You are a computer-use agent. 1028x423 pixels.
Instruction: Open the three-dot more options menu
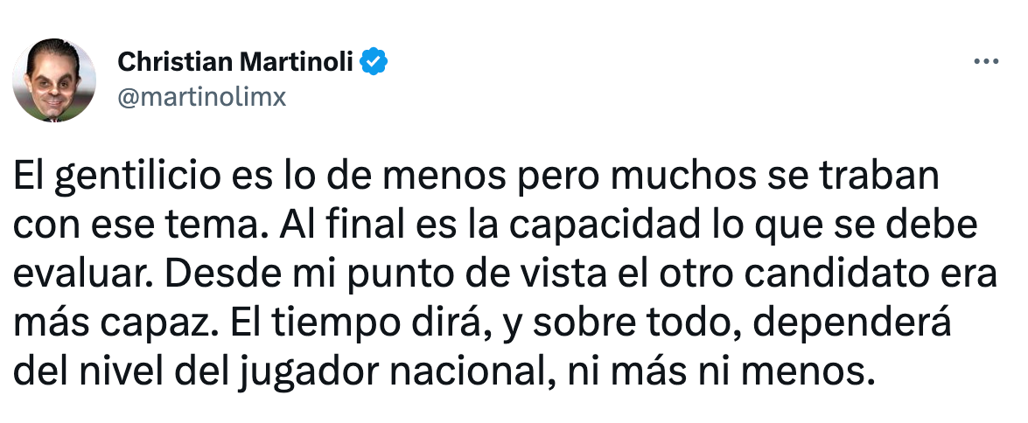(x=985, y=62)
